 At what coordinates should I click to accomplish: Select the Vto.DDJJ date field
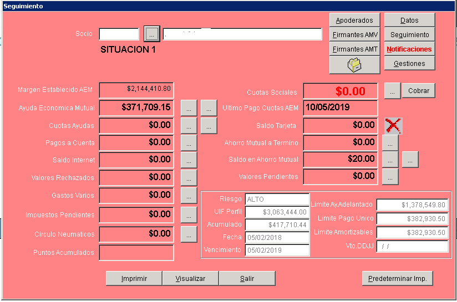tap(412, 247)
